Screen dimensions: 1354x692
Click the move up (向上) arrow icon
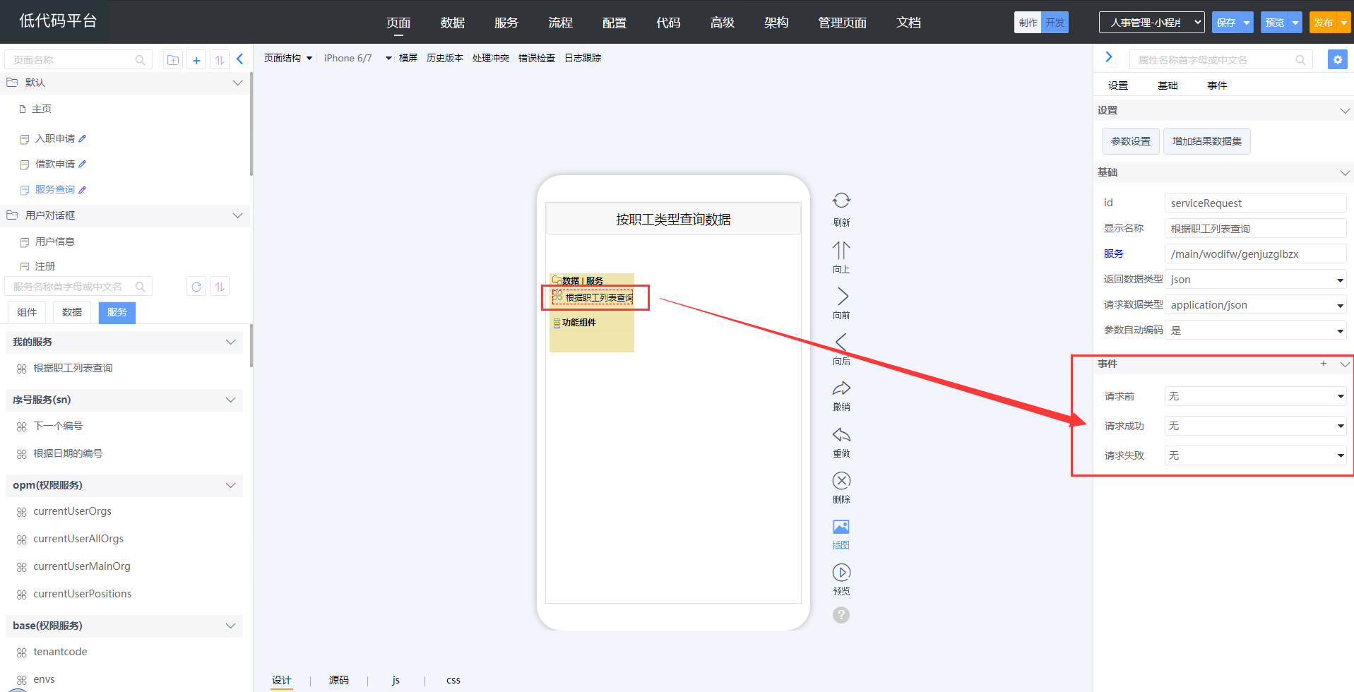point(841,250)
